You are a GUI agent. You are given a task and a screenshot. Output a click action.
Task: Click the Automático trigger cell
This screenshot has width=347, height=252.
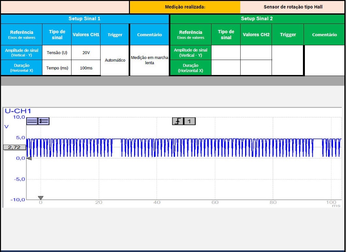115,60
